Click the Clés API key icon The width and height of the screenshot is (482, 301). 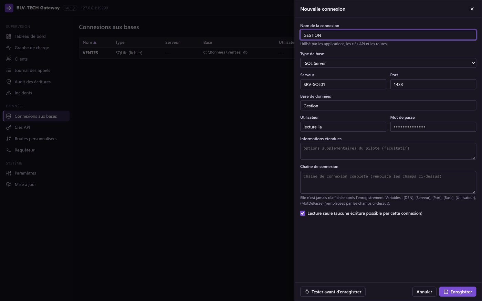click(x=9, y=127)
